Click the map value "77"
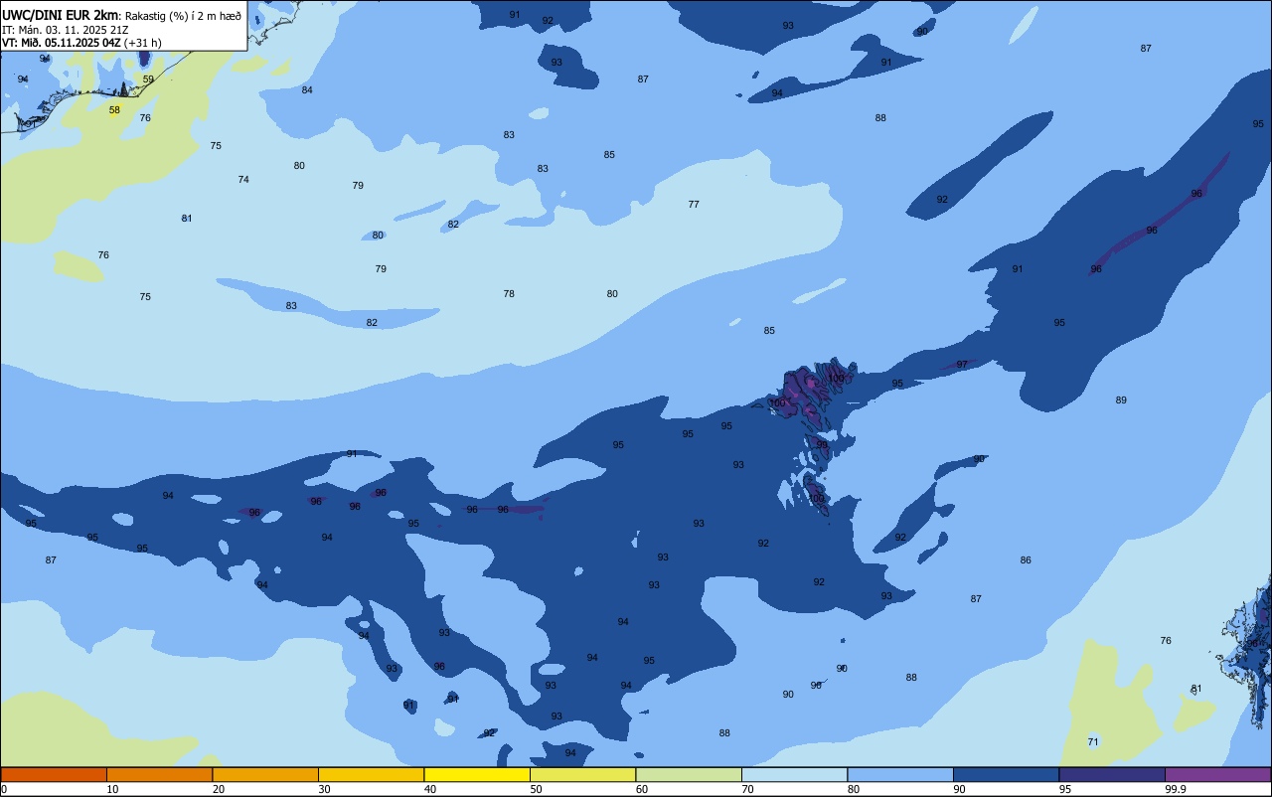The image size is (1272, 797). pos(694,205)
